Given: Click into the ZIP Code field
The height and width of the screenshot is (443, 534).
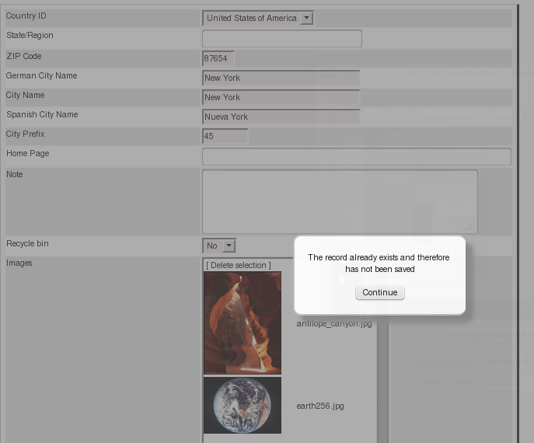Looking at the screenshot, I should 218,58.
